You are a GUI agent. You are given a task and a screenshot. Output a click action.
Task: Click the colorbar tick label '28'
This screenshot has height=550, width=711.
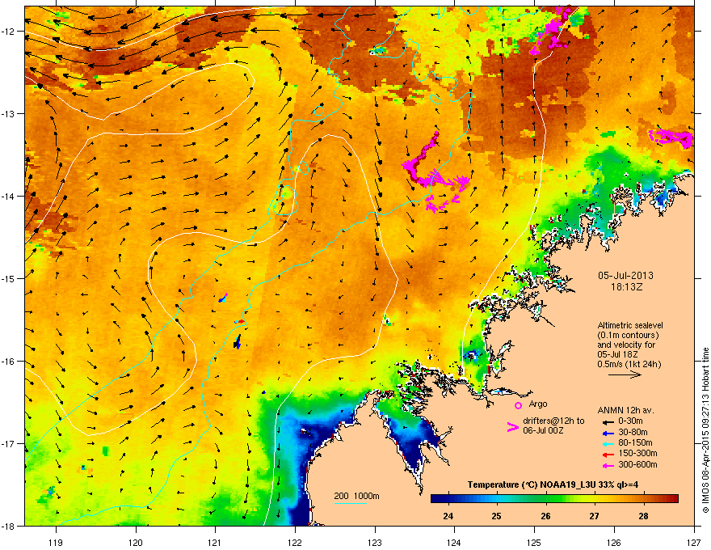point(643,516)
